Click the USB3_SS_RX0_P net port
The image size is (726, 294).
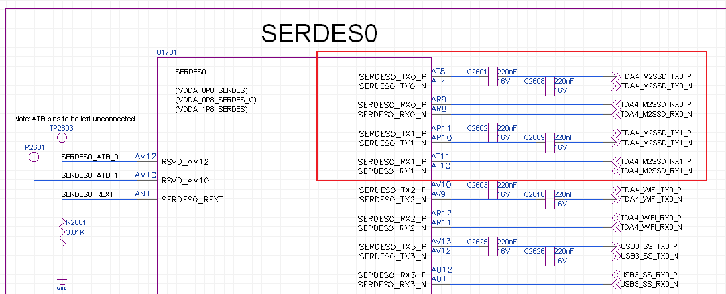pyautogui.click(x=646, y=275)
